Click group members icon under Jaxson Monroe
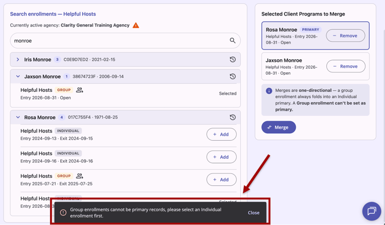Viewport: 385px width, 225px height. coord(79,90)
